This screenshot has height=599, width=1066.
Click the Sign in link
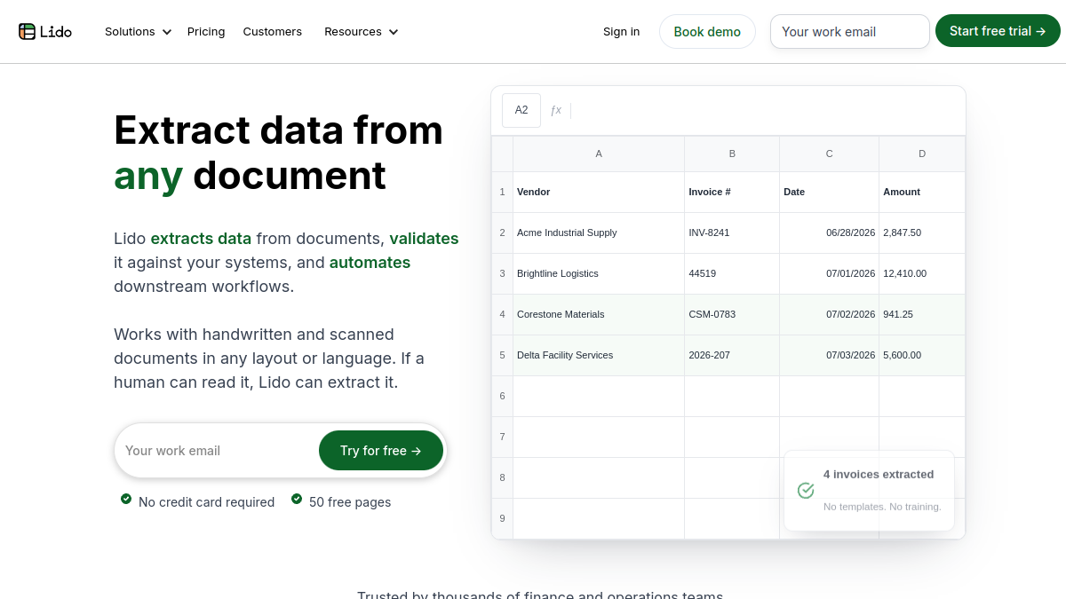tap(621, 31)
